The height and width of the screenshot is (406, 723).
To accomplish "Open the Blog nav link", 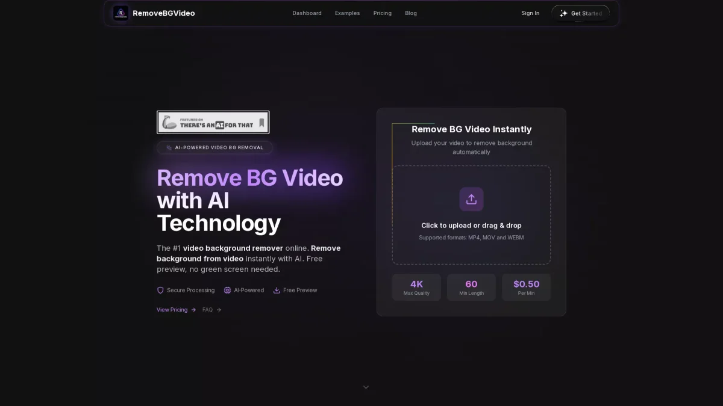I will [411, 13].
